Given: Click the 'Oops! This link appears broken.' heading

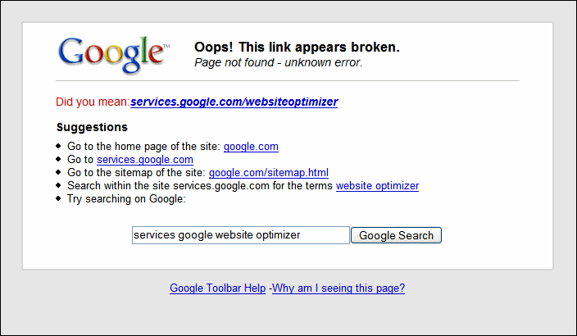Looking at the screenshot, I should (297, 48).
